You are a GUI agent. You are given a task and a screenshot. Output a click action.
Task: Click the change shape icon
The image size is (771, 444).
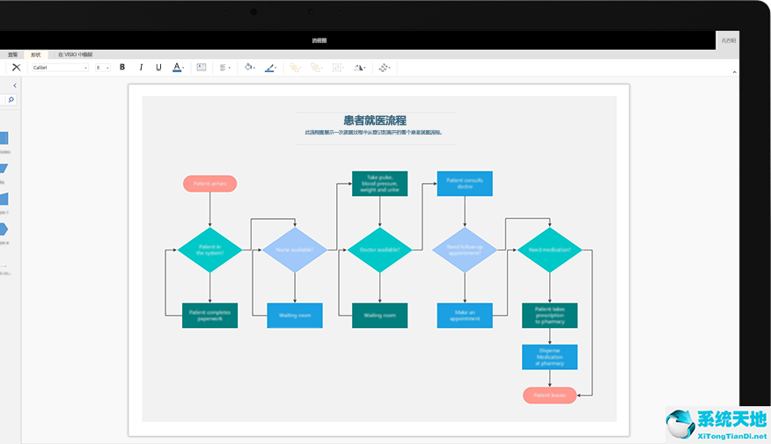384,68
